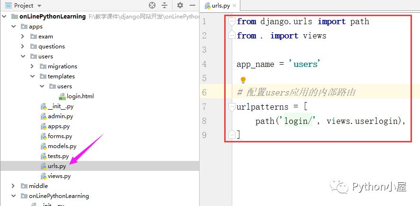Collapse the onLinePythonLearning root project node
The height and width of the screenshot is (206, 420).
tap(4, 16)
